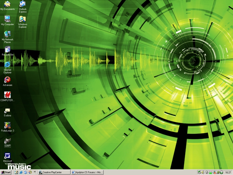Click the volume speaker tray icon

pyautogui.click(x=203, y=172)
